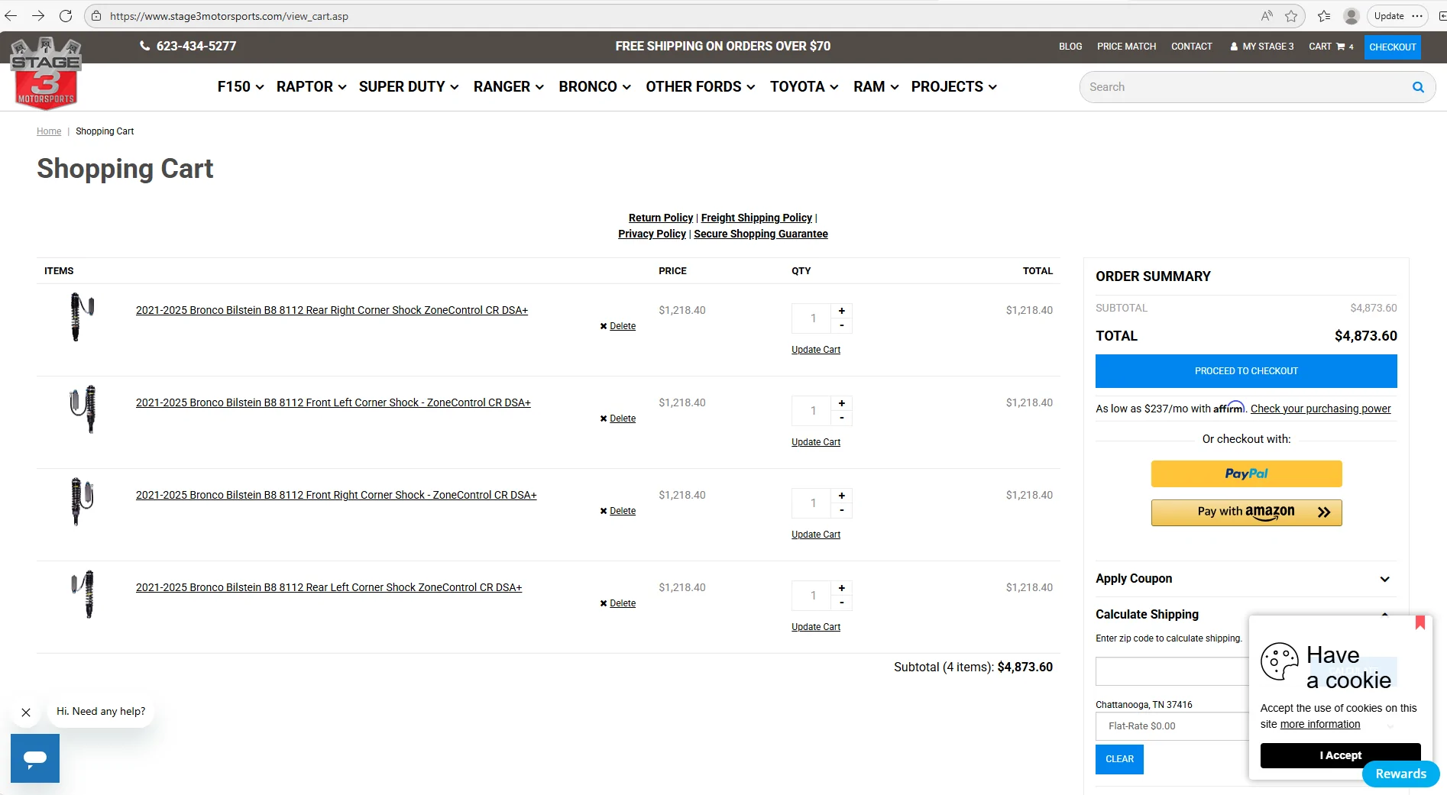Viewport: 1447px width, 795px height.
Task: Expand the PROJECTS menu
Action: pos(954,87)
